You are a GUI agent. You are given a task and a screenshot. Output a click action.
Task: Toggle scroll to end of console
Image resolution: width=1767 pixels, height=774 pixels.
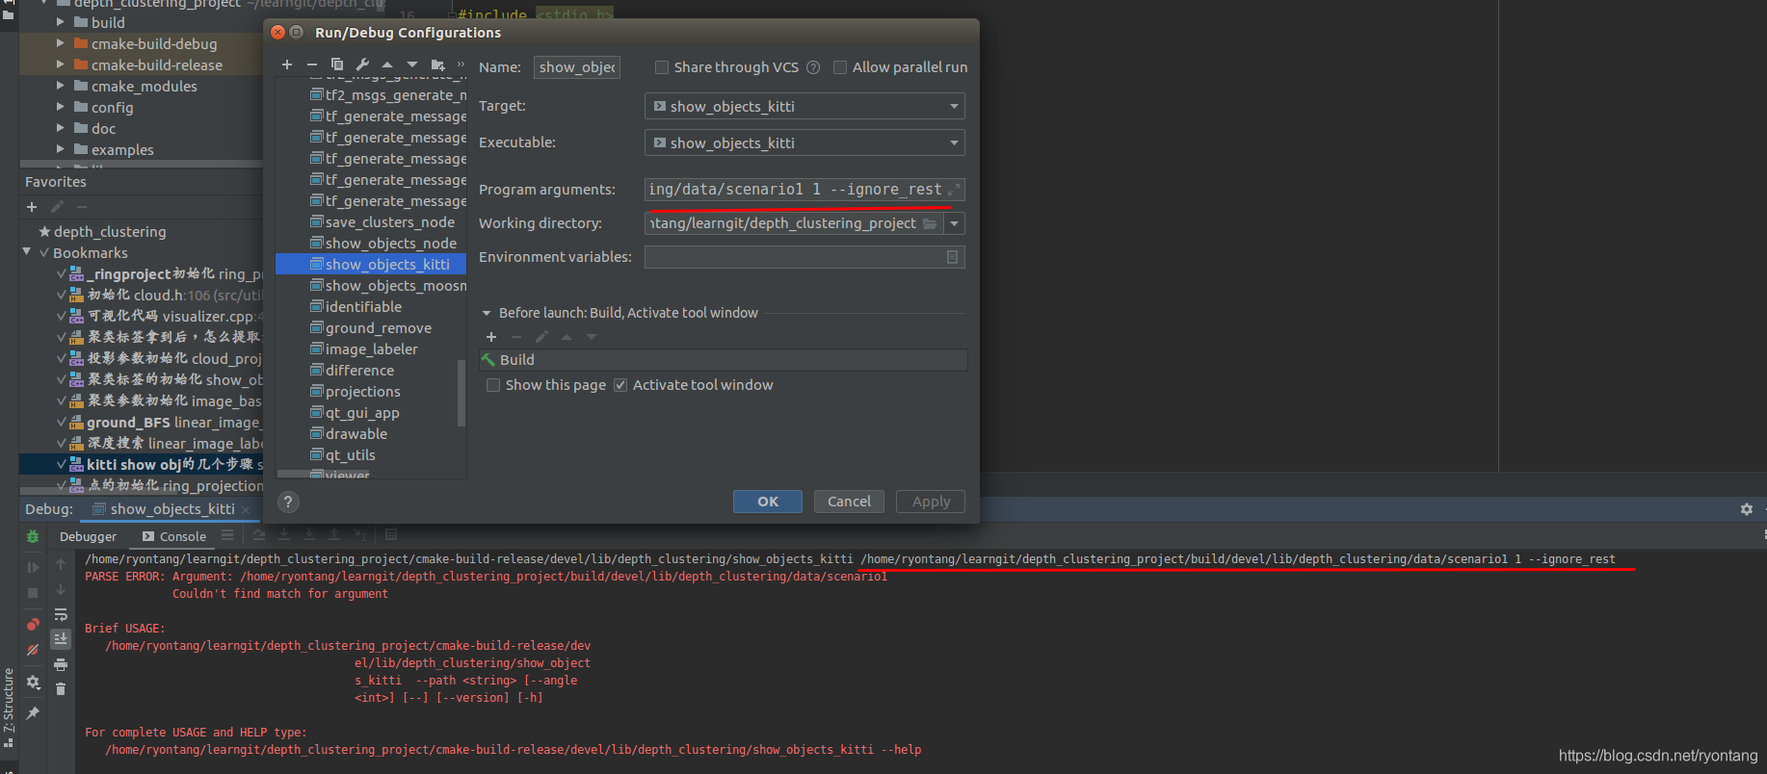pos(61,638)
